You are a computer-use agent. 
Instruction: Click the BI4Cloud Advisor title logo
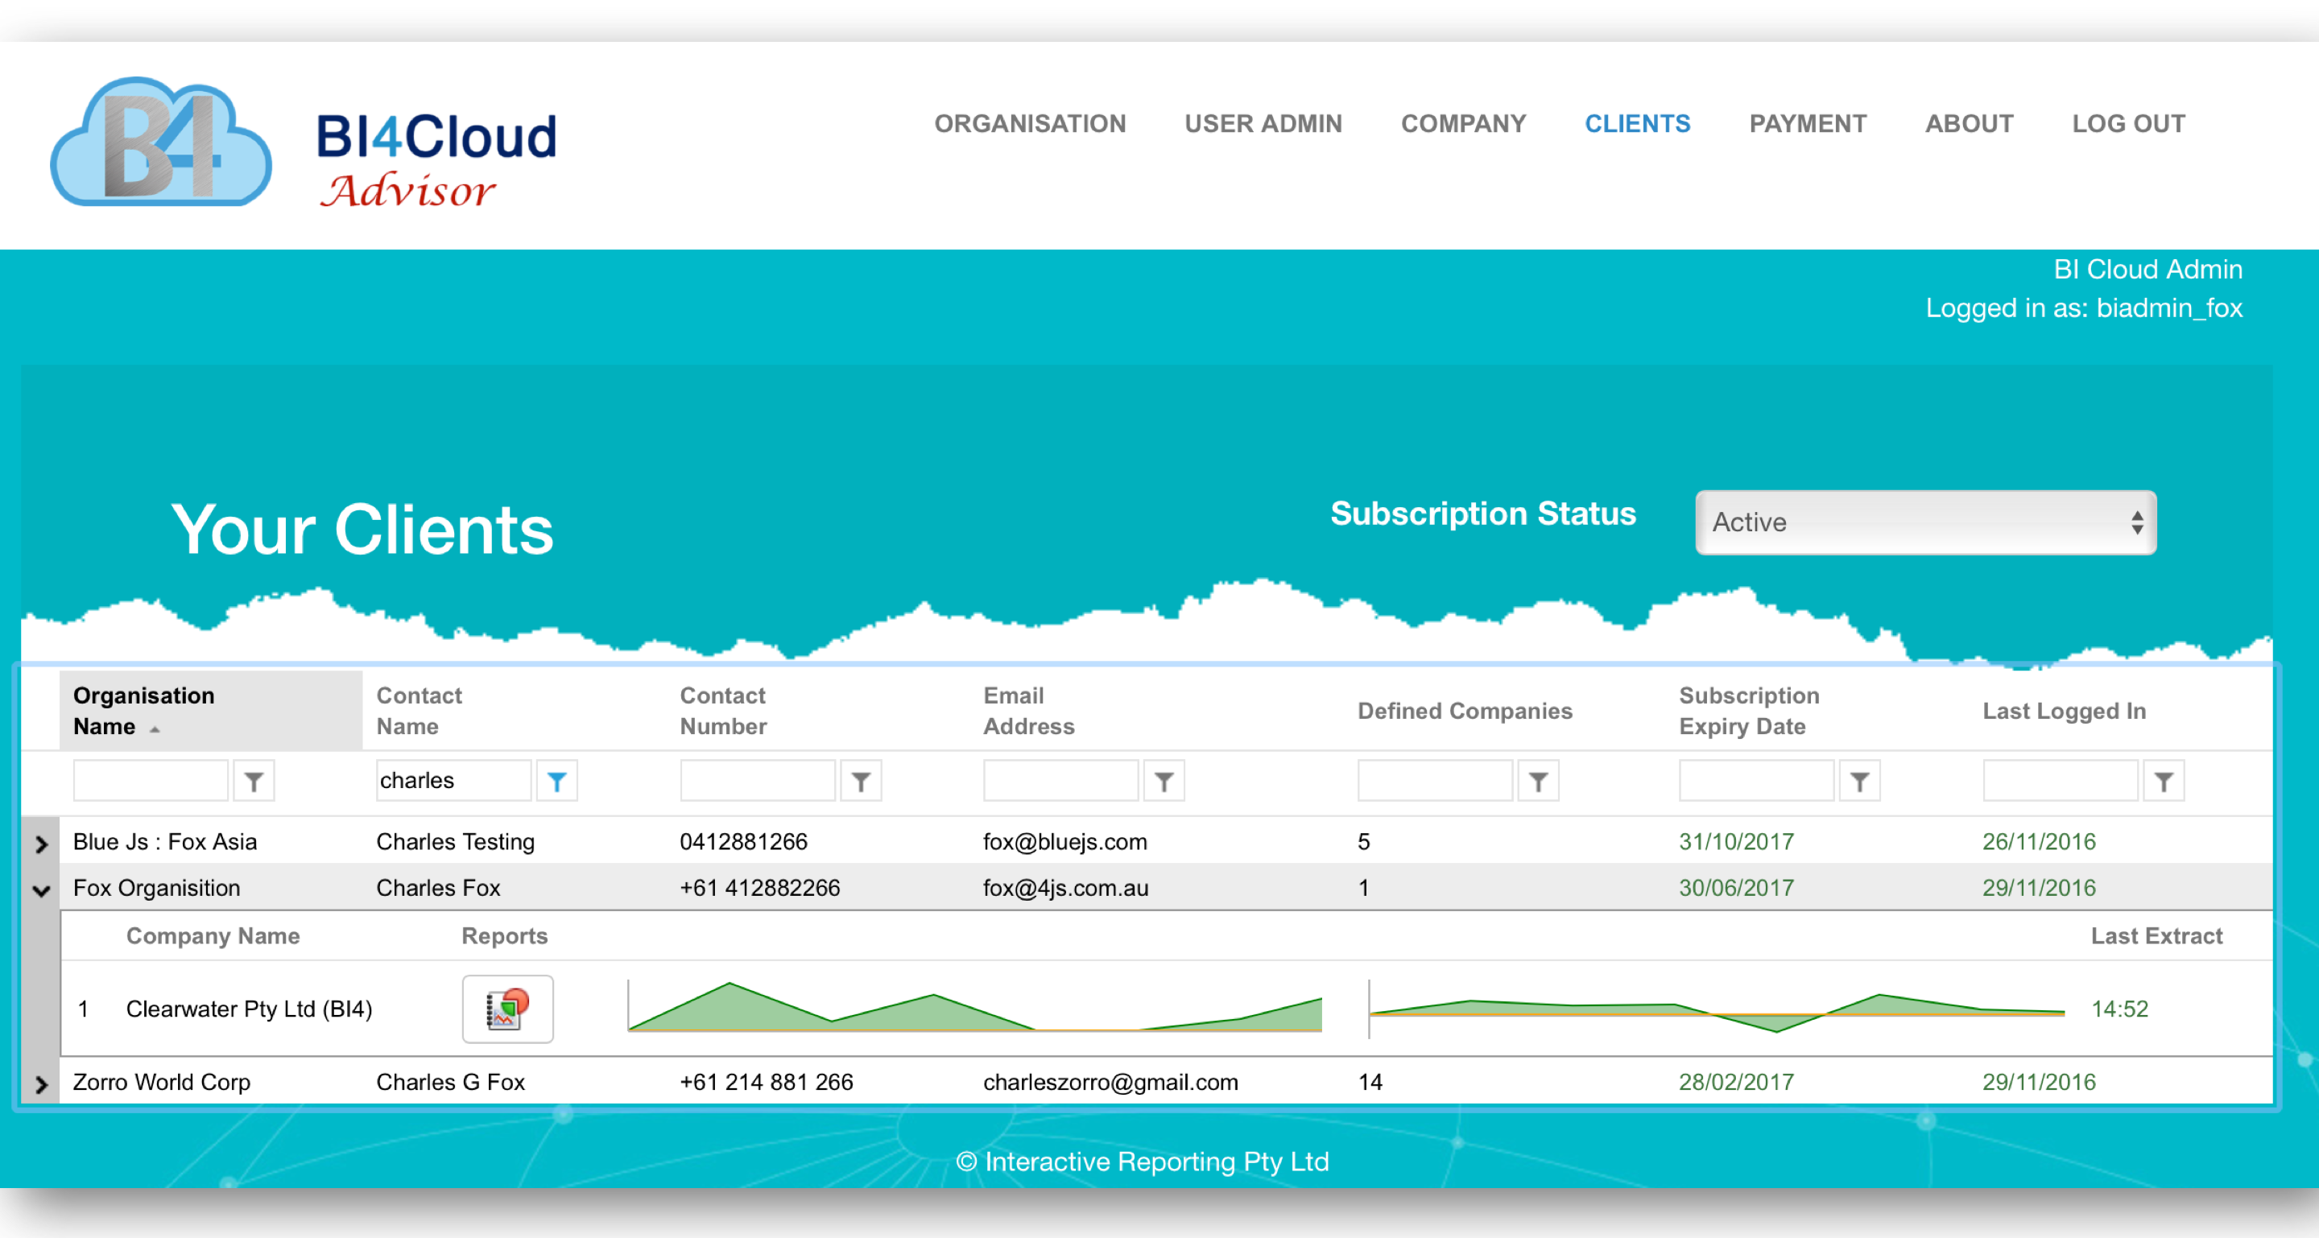pos(436,160)
